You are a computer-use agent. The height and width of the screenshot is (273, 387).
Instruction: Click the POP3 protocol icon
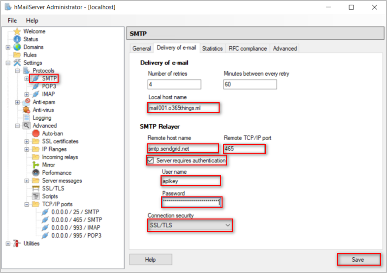36,86
